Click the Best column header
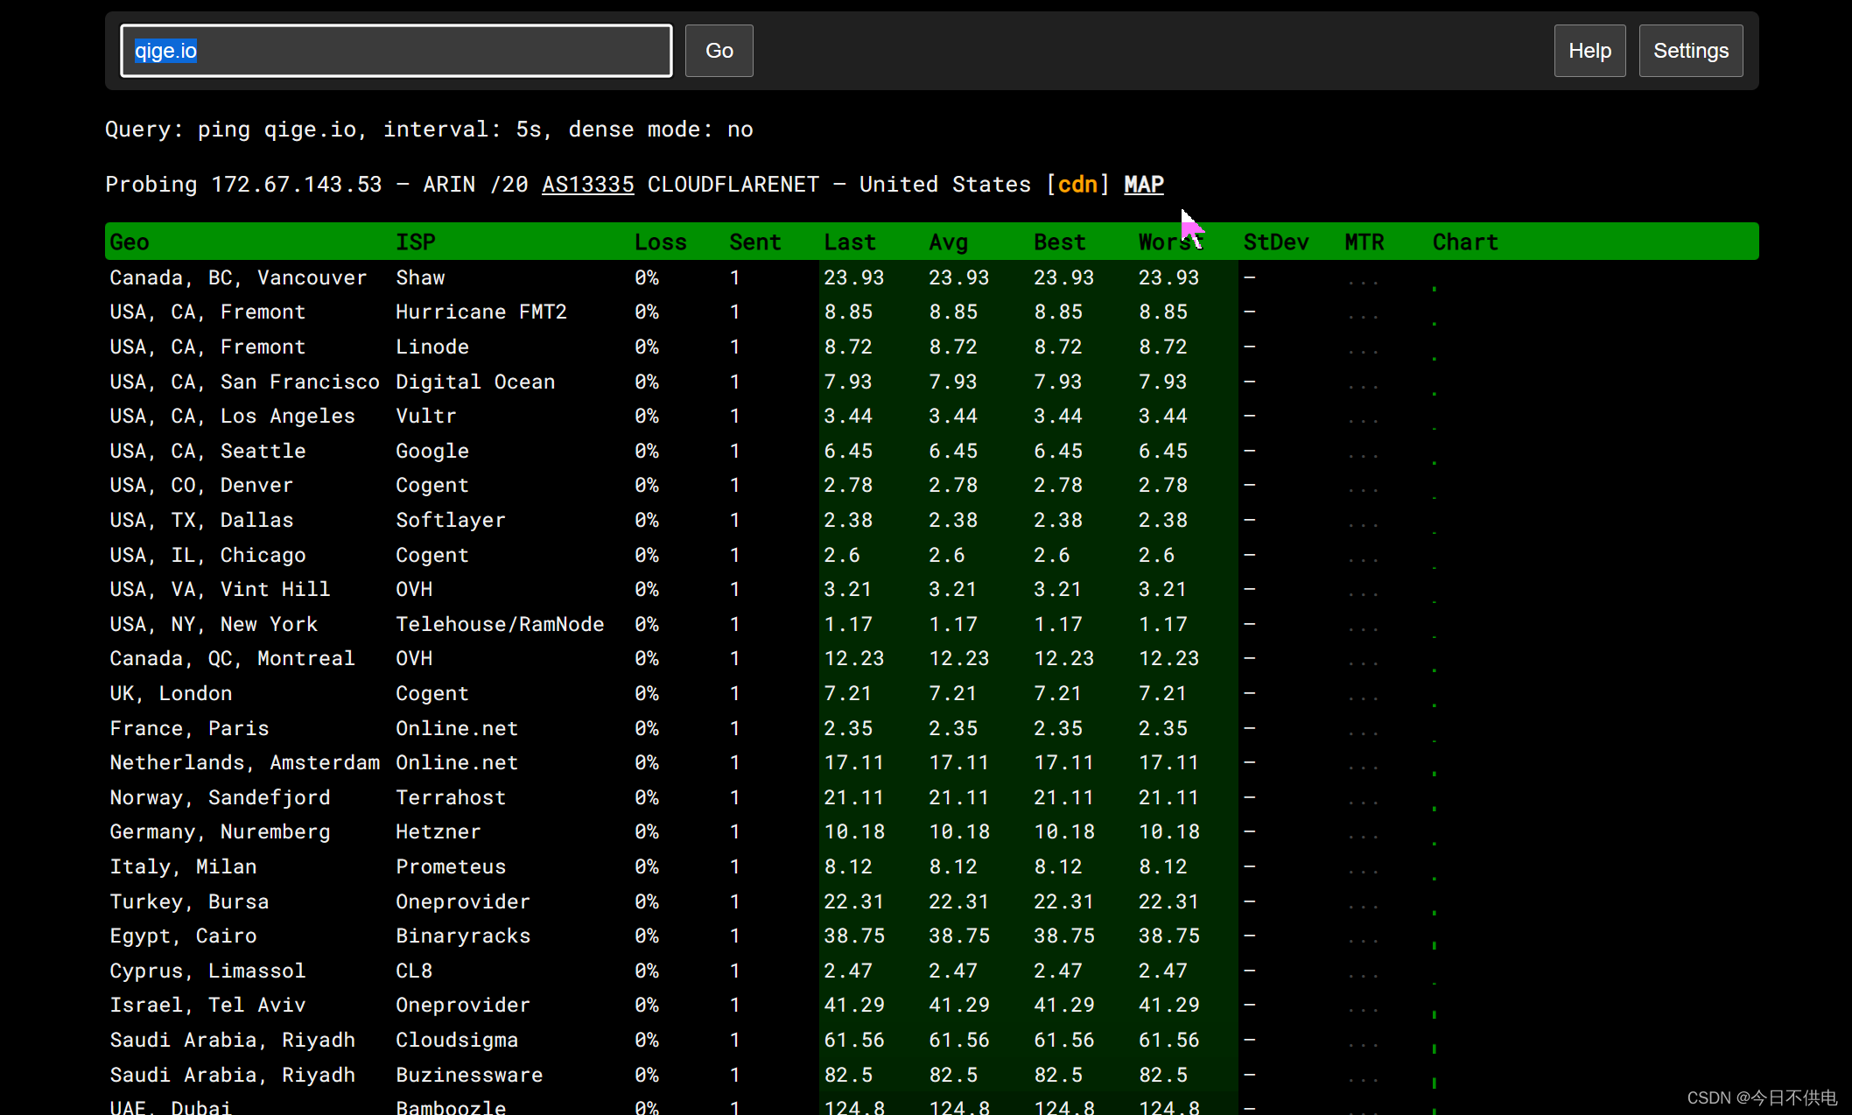This screenshot has height=1115, width=1852. coord(1059,242)
